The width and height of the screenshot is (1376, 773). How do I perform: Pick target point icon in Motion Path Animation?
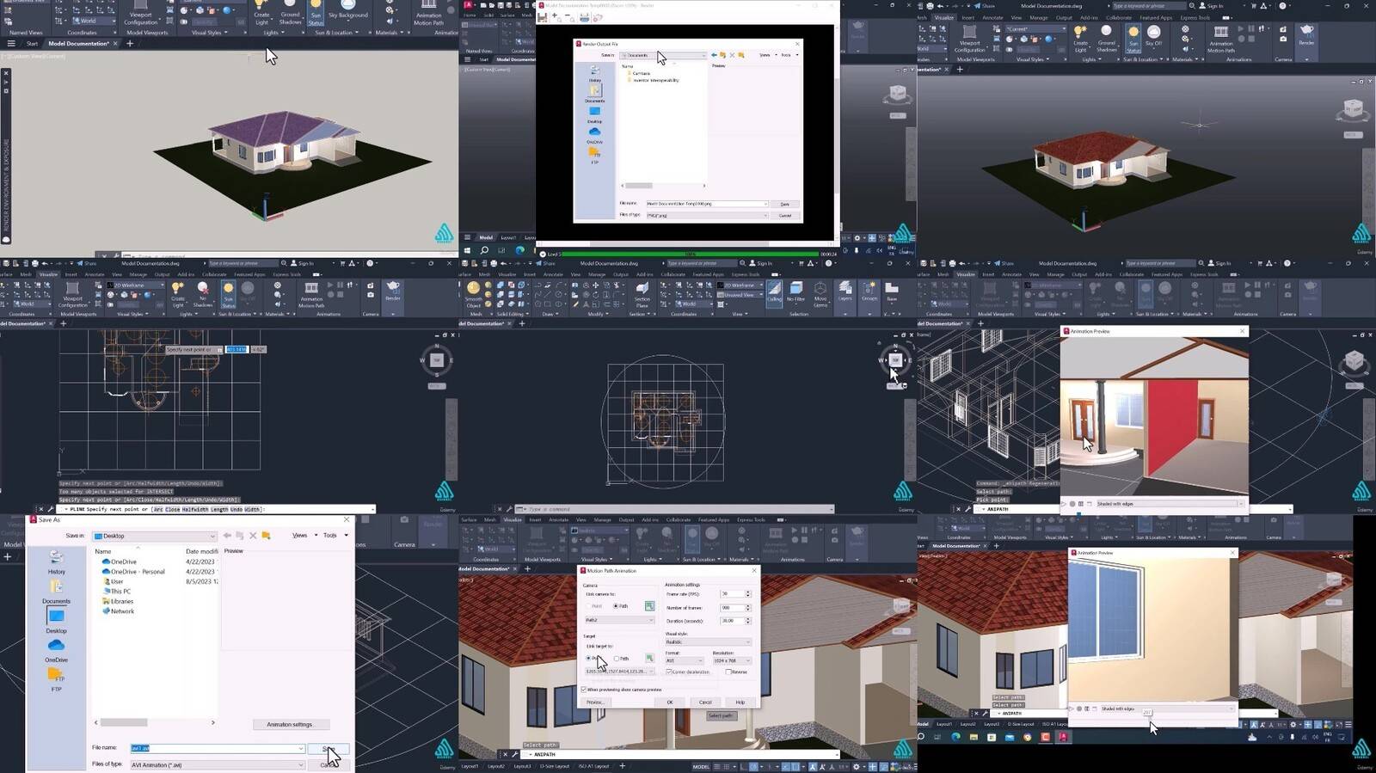click(649, 659)
